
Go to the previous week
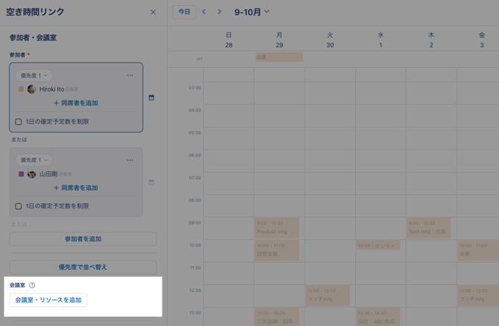(204, 12)
